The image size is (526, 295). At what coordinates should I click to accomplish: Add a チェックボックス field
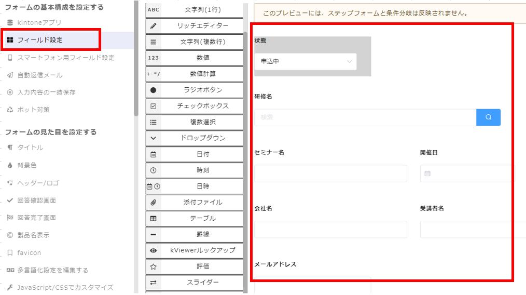click(195, 106)
